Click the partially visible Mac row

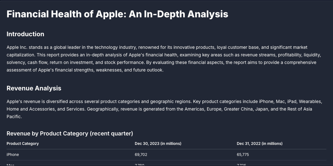[x=10, y=164]
